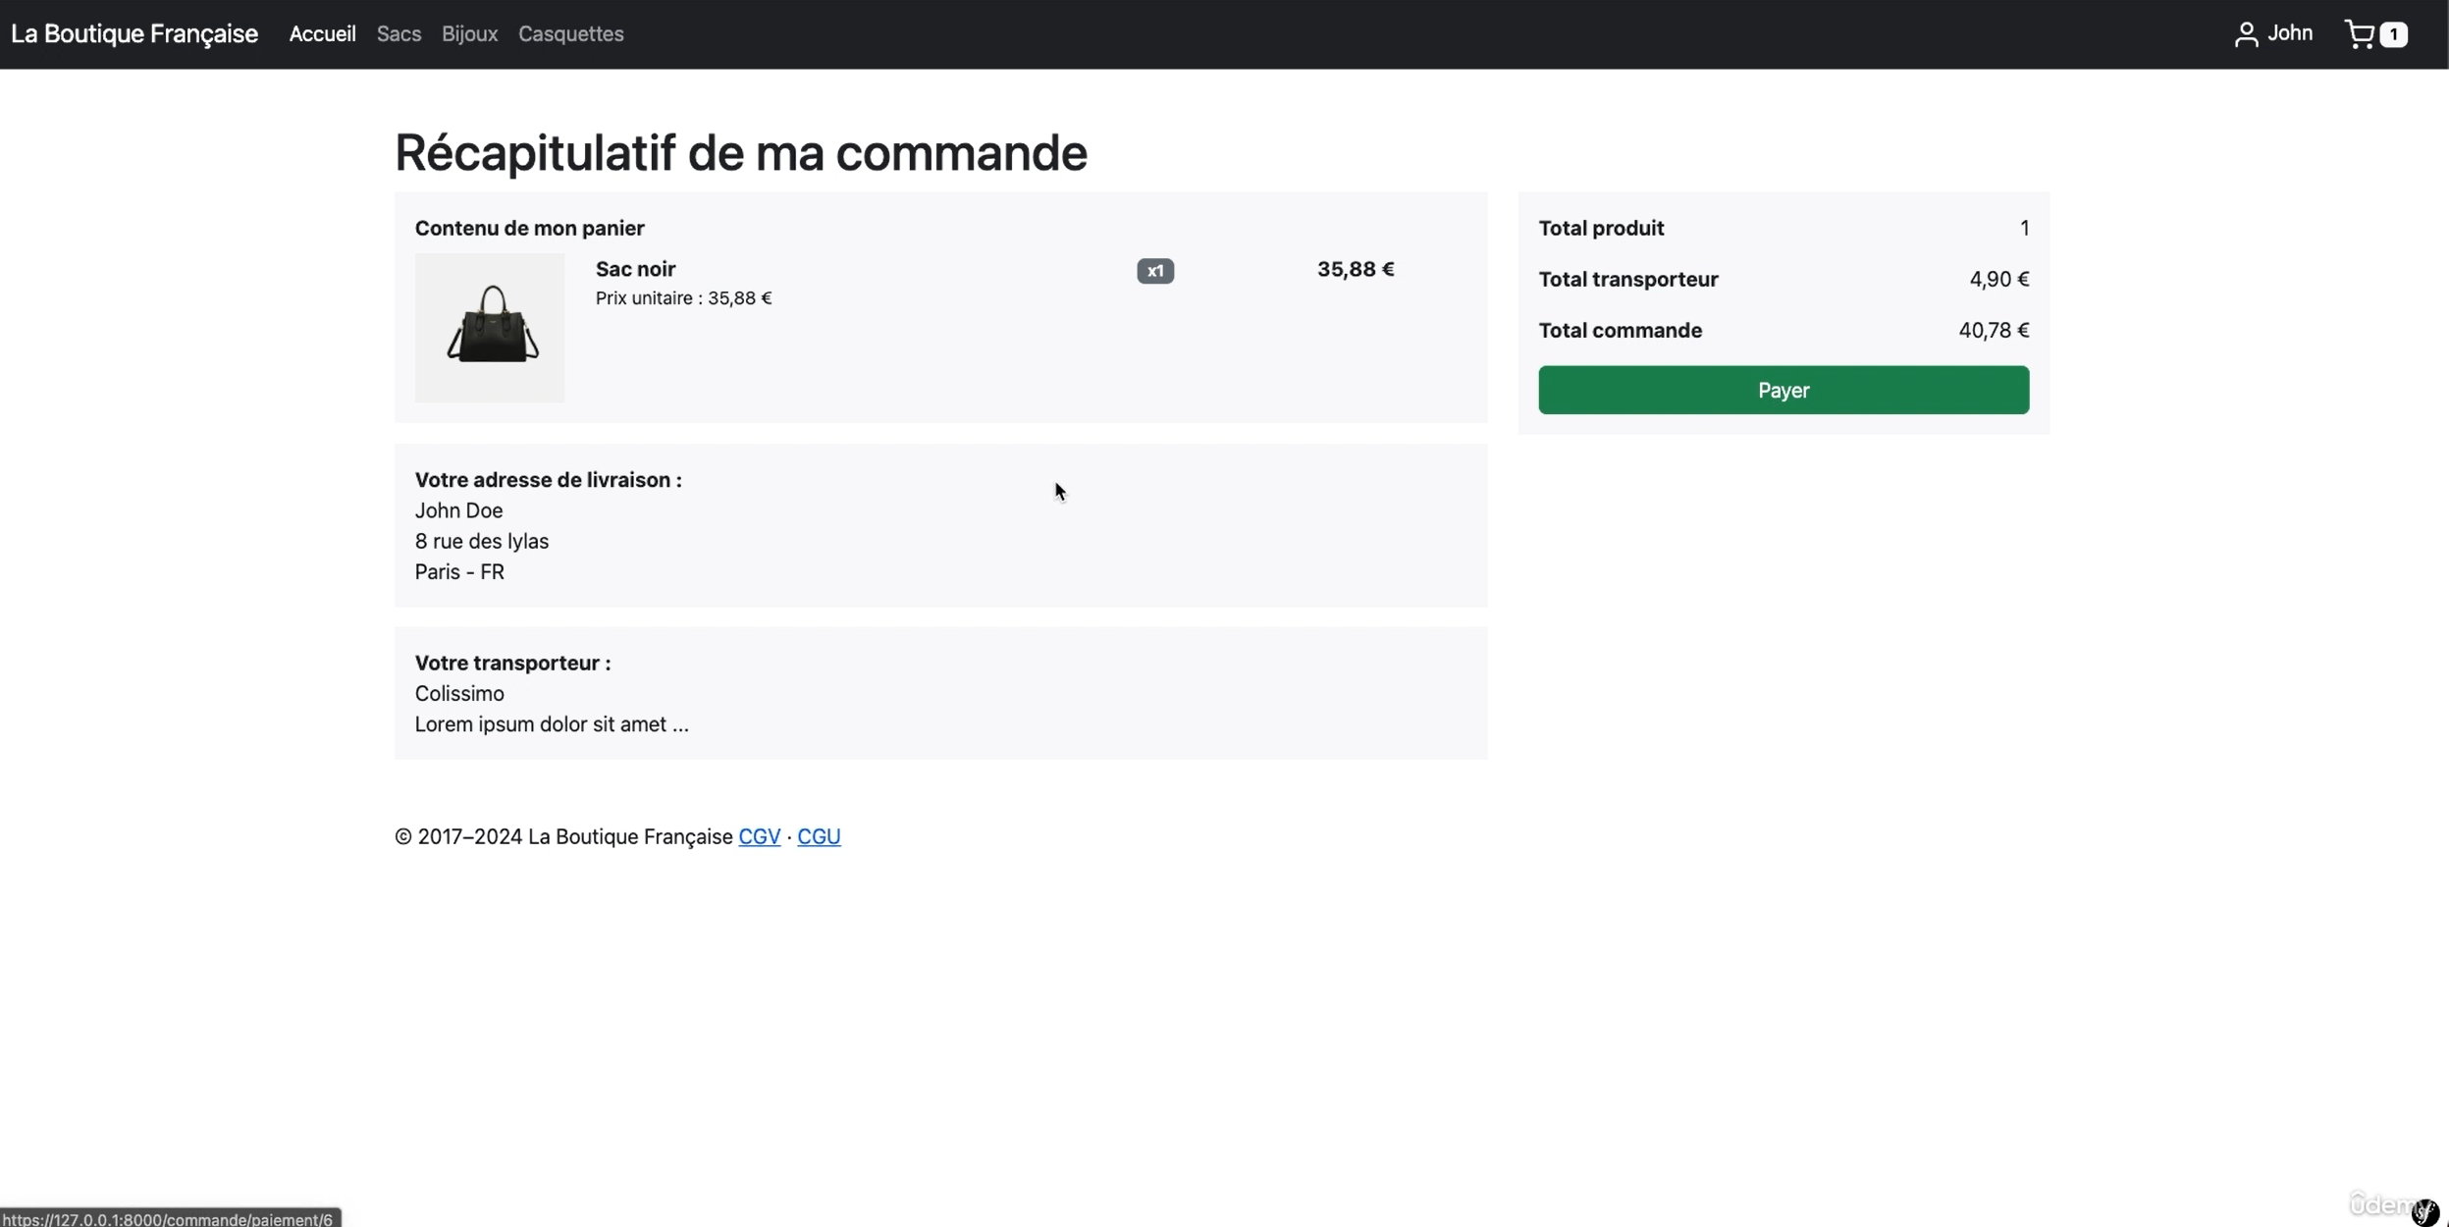
Task: Click the delivery address John Doe line
Action: click(x=458, y=510)
